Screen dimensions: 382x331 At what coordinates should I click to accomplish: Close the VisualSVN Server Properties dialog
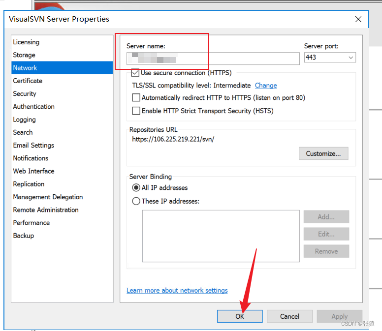(x=358, y=19)
